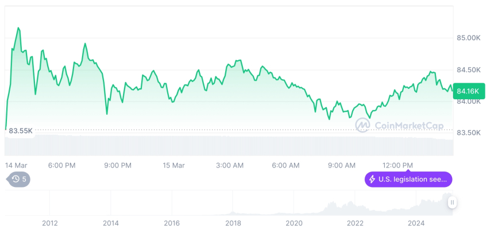Select 2018 on the mini timeline
Image resolution: width=494 pixels, height=230 pixels.
click(x=233, y=223)
